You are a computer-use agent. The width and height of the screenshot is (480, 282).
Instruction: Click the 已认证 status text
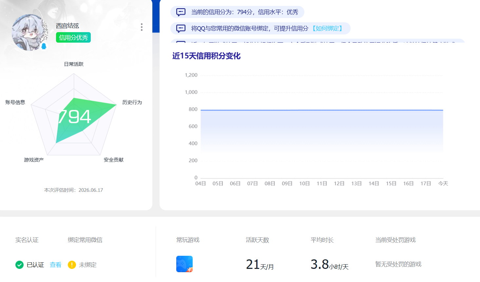pos(35,265)
